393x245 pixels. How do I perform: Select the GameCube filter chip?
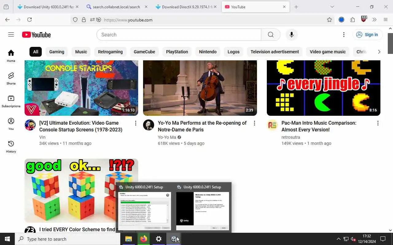click(x=144, y=52)
